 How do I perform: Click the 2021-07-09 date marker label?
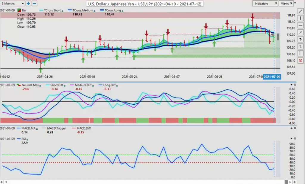(x=272, y=77)
